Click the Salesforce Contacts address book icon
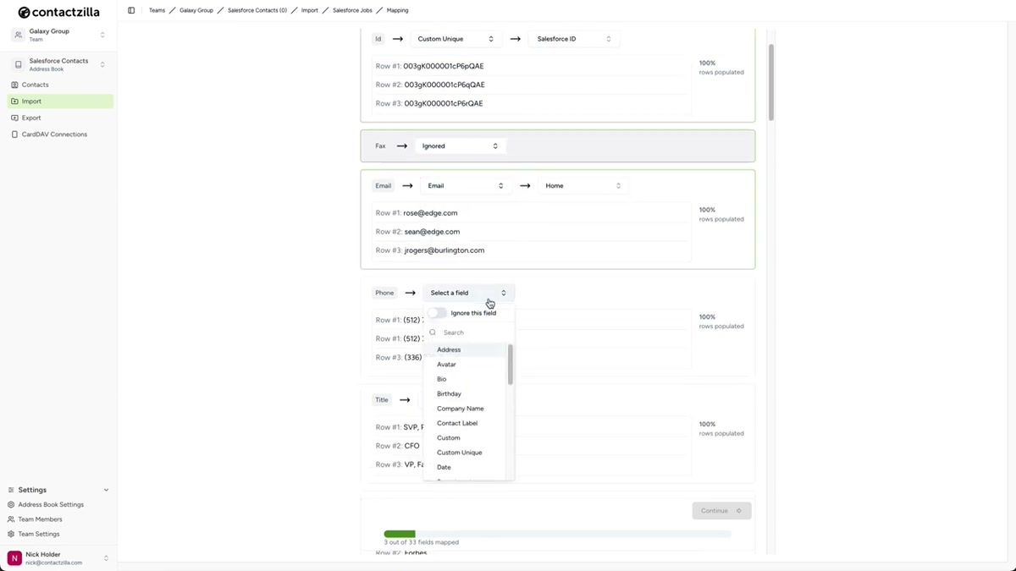1016x571 pixels. [x=17, y=63]
